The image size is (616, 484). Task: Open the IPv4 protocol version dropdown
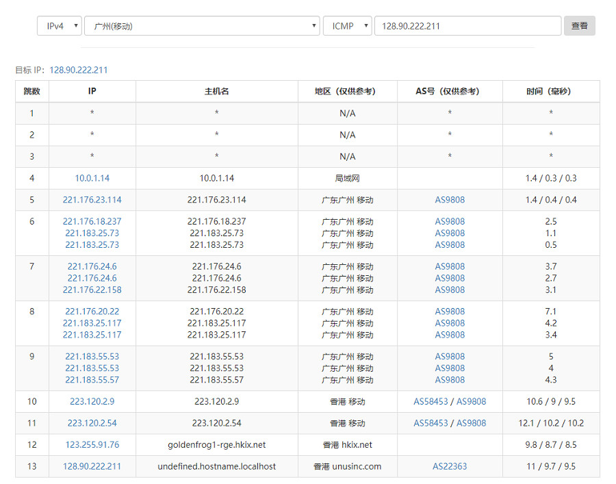60,26
